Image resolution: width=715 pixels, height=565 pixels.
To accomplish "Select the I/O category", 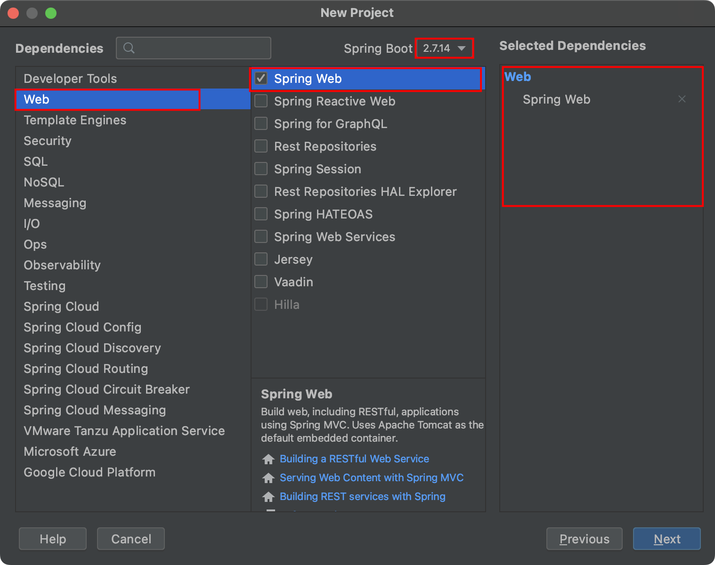I will pyautogui.click(x=133, y=224).
